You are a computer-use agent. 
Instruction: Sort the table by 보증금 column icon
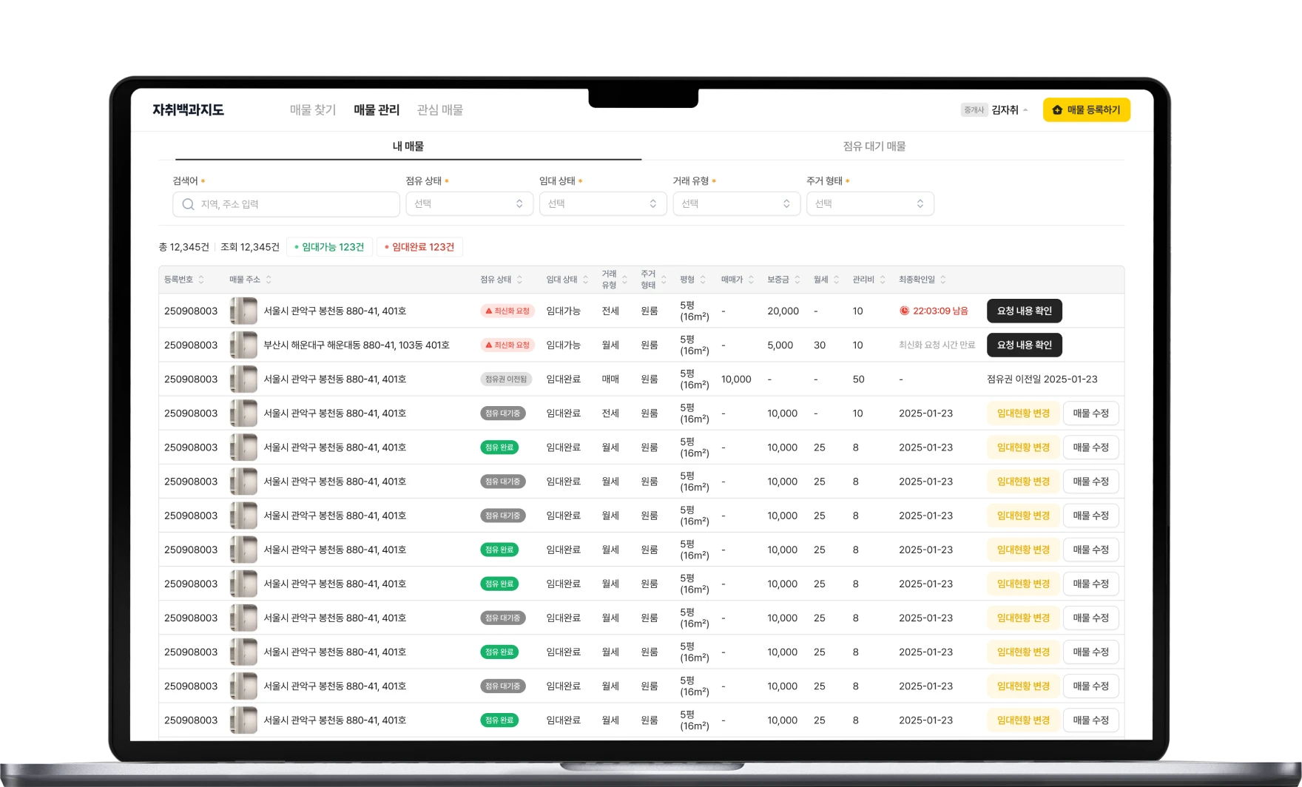[797, 280]
